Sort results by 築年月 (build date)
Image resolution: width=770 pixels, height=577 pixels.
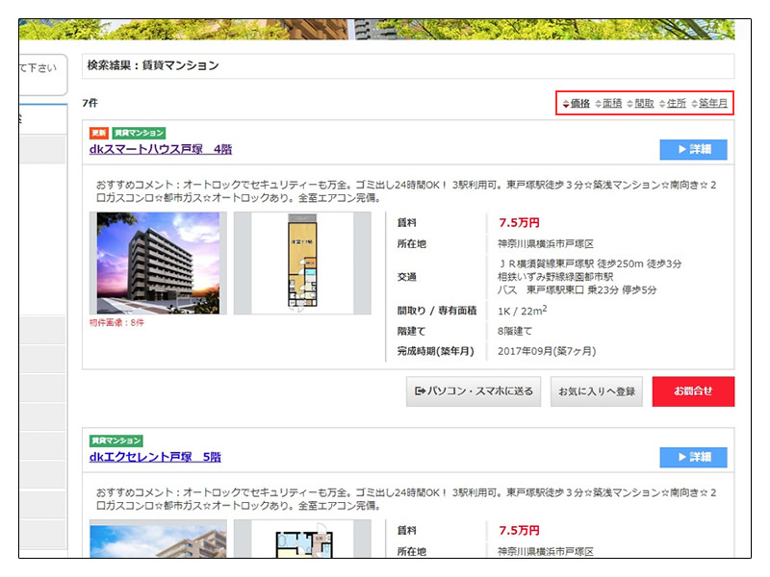pyautogui.click(x=713, y=104)
